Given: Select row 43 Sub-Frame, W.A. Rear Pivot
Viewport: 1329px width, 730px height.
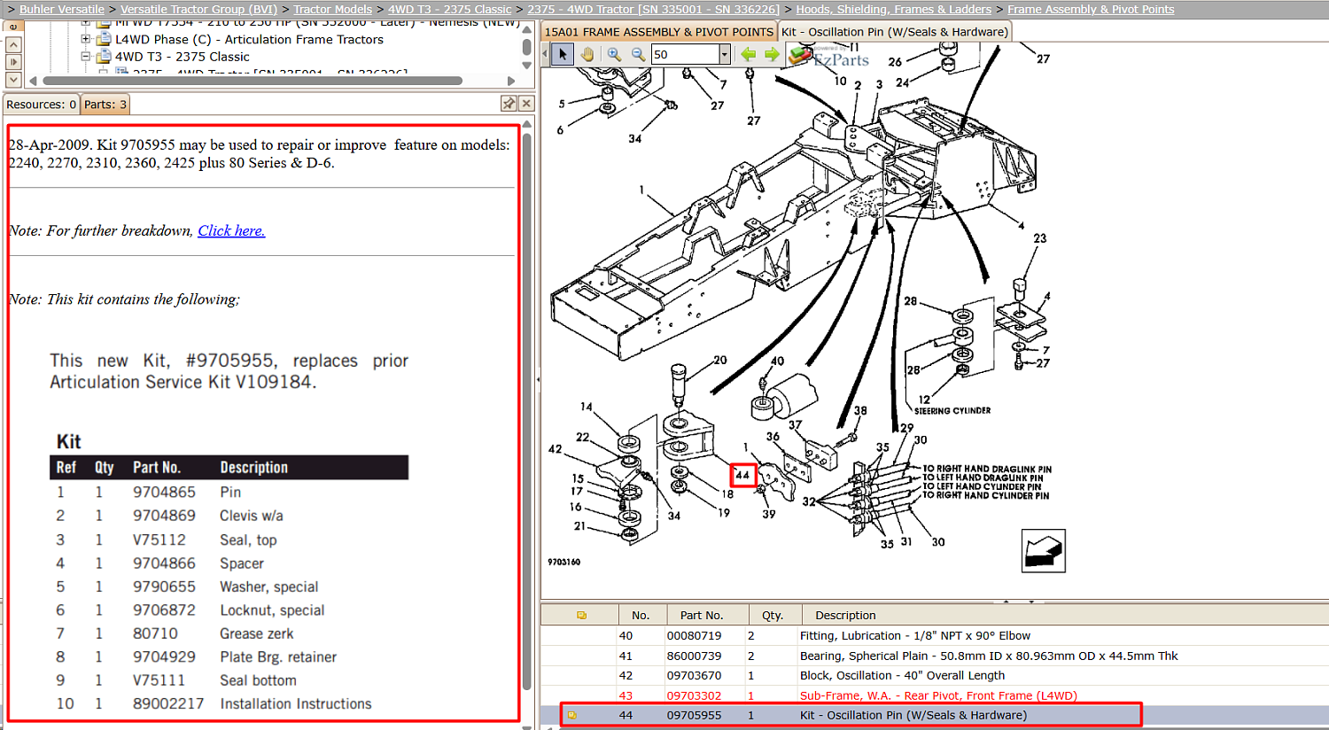Looking at the screenshot, I should point(935,695).
